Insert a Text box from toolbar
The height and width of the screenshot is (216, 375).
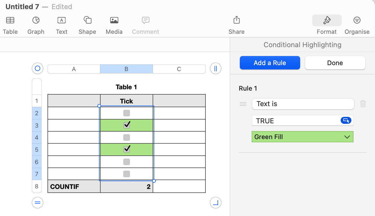61,20
